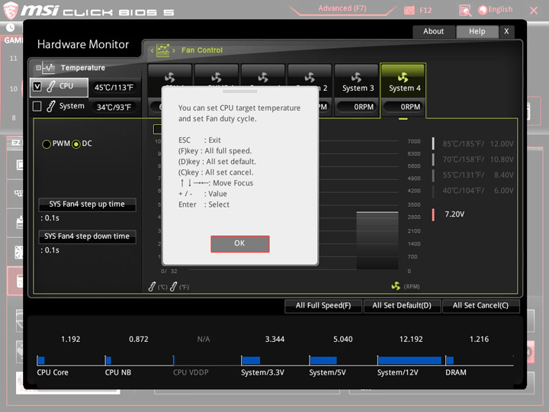Click the System thermometer icon

point(51,106)
